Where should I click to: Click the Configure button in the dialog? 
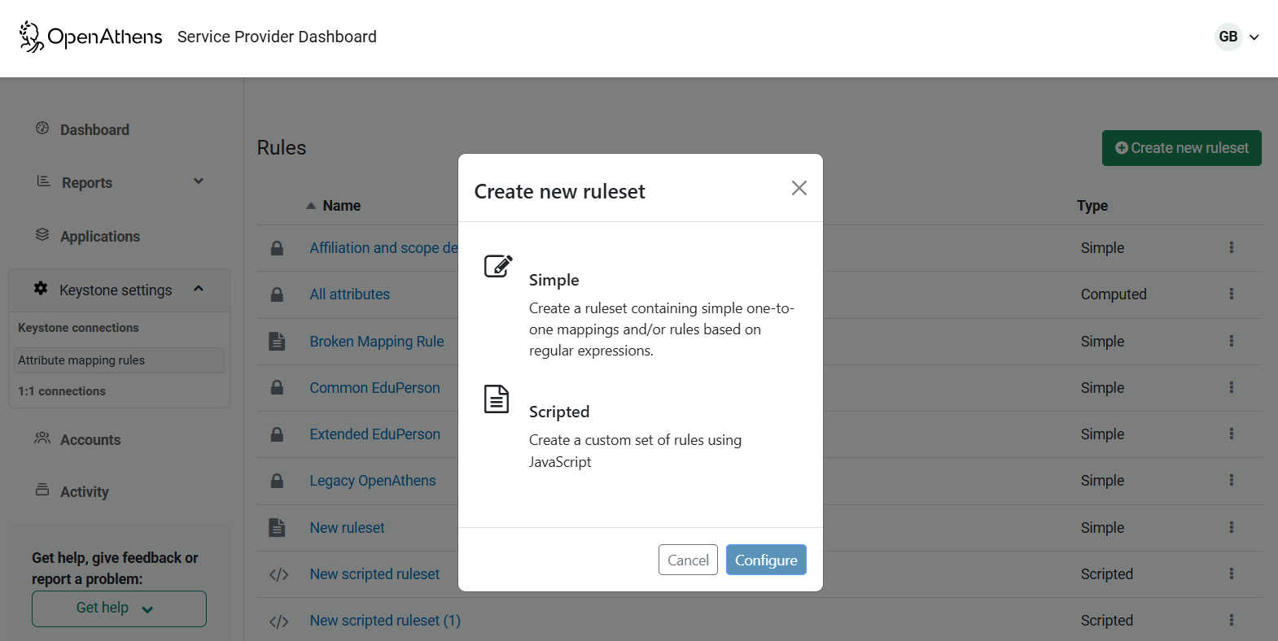[x=765, y=560]
